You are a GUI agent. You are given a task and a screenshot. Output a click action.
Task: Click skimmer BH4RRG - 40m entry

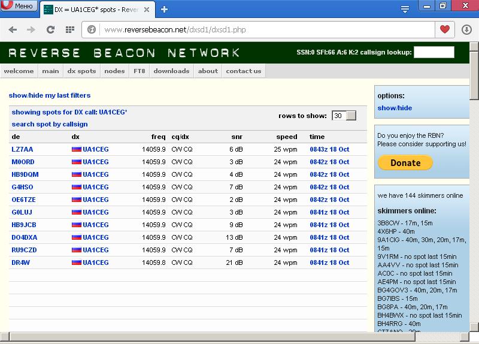pos(399,324)
